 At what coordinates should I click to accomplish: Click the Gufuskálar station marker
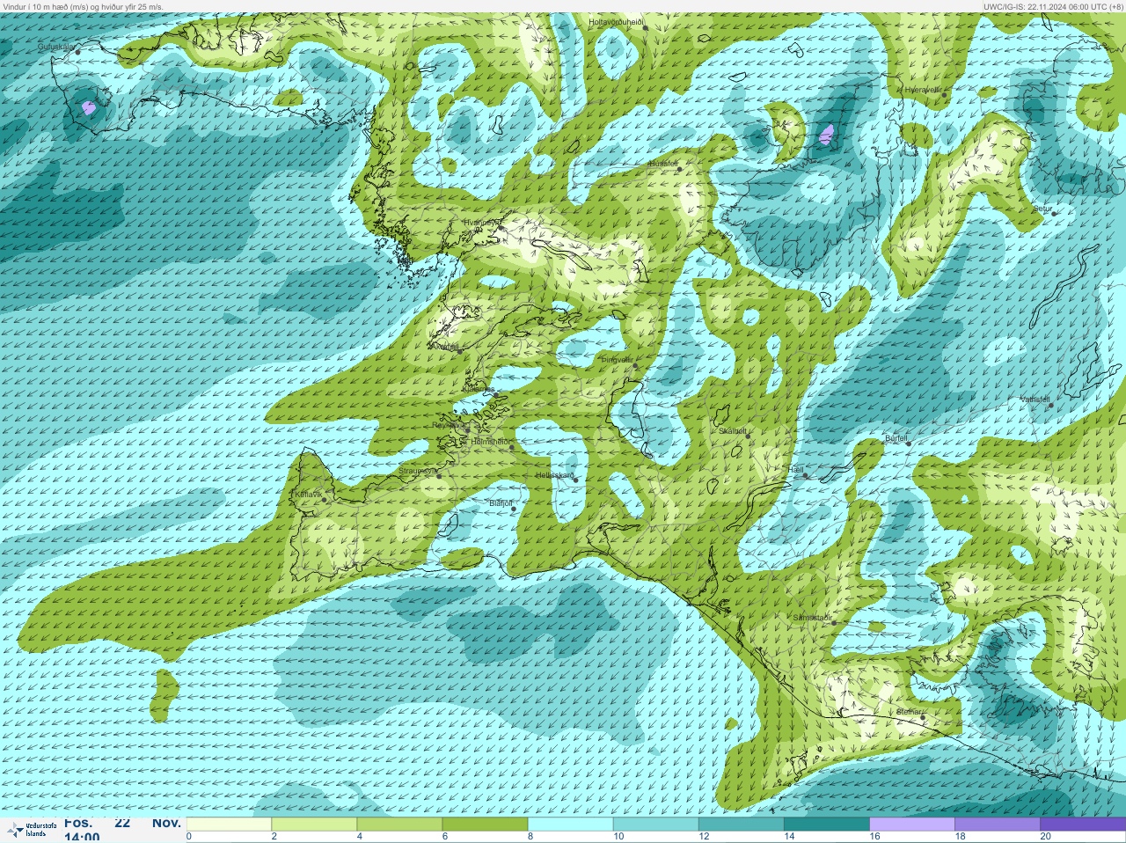(77, 52)
